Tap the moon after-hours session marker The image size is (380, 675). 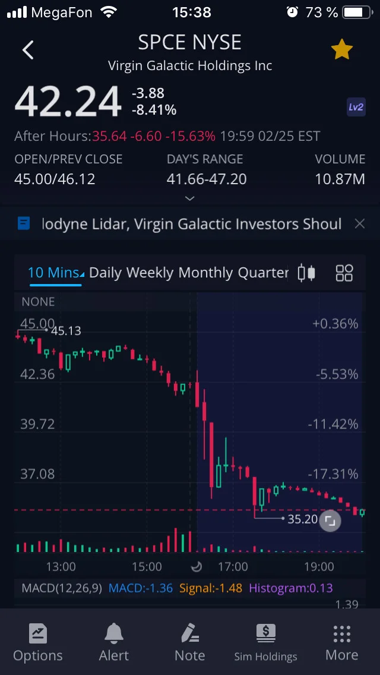[x=197, y=566]
